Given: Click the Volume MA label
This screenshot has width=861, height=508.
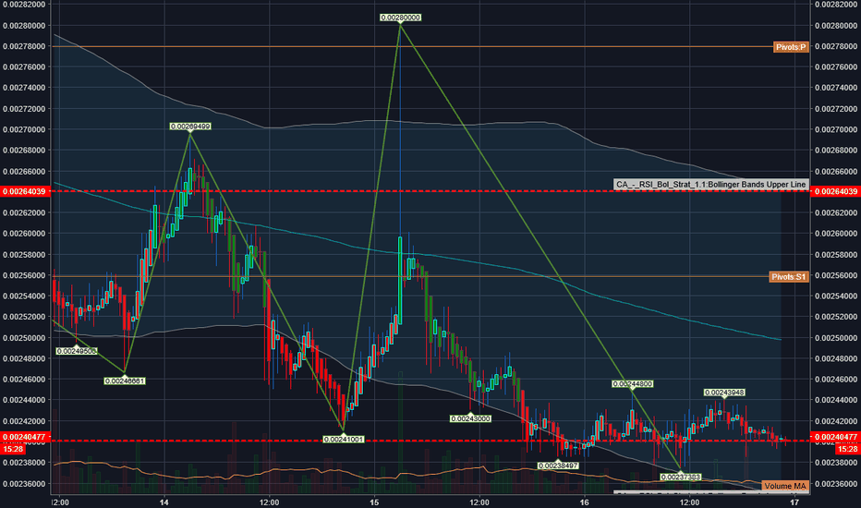Looking at the screenshot, I should point(784,486).
